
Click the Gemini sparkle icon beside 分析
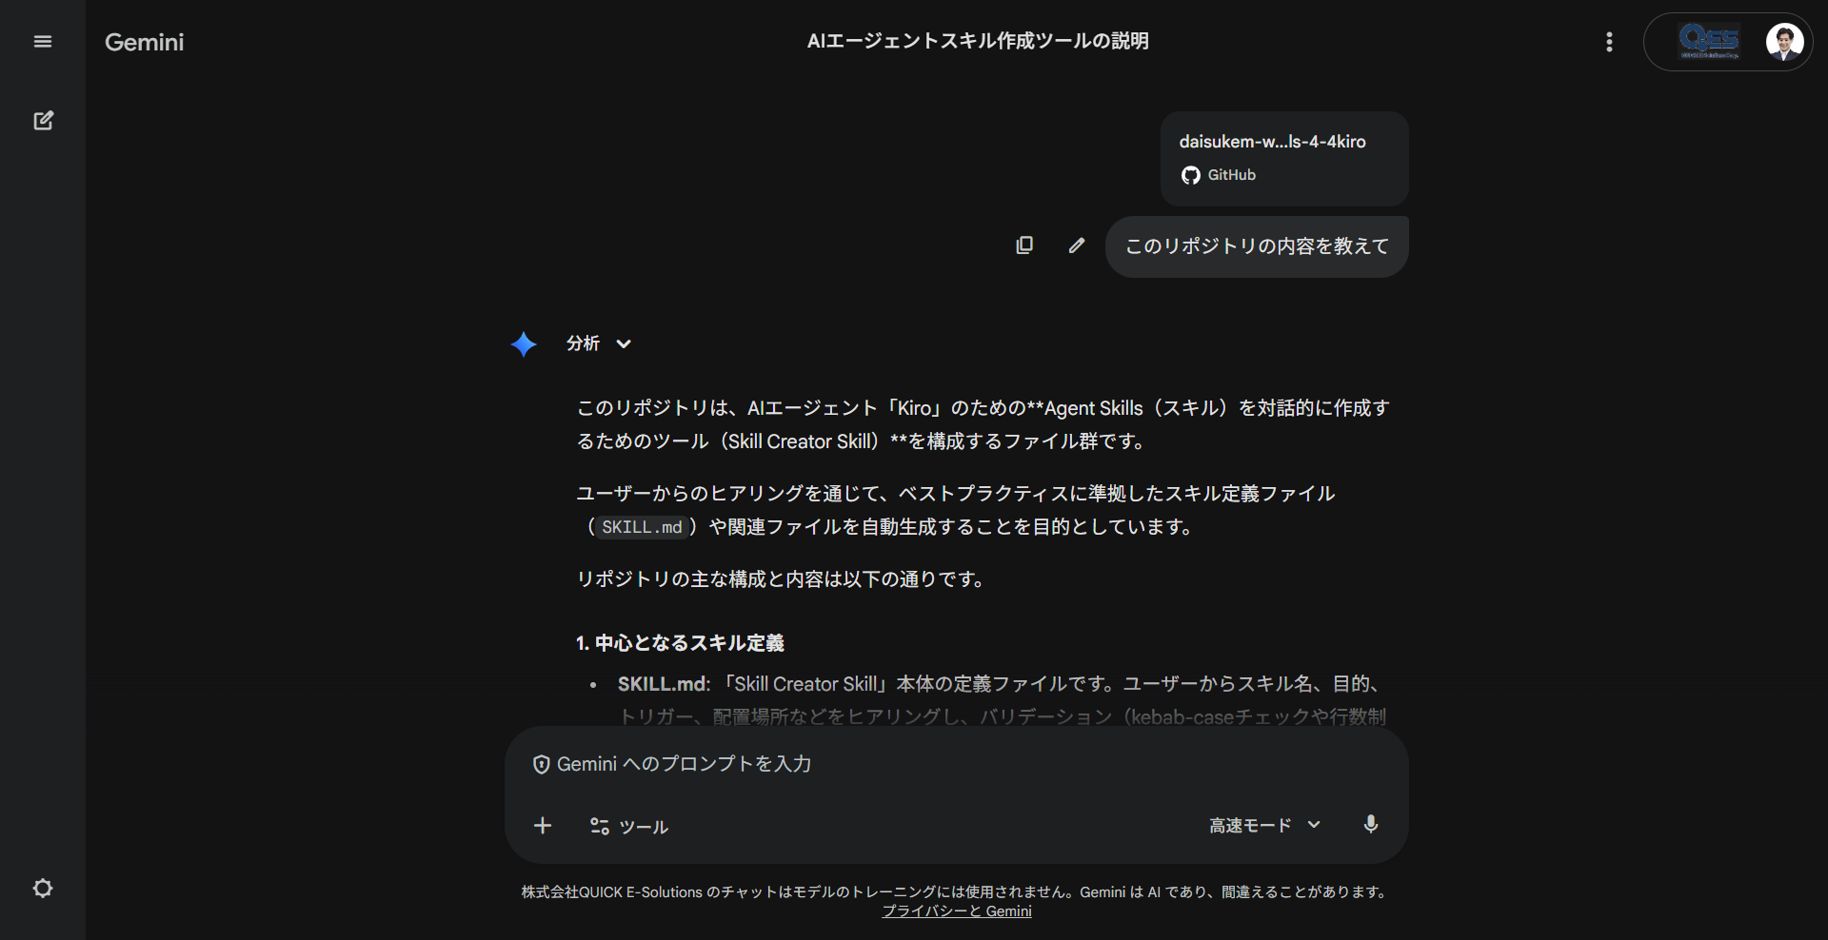coord(525,344)
